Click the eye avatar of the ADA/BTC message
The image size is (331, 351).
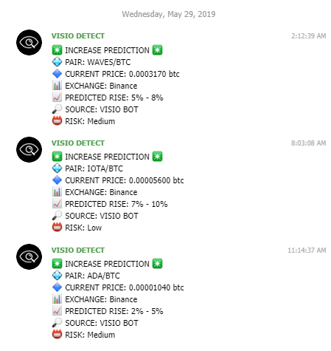point(29,256)
